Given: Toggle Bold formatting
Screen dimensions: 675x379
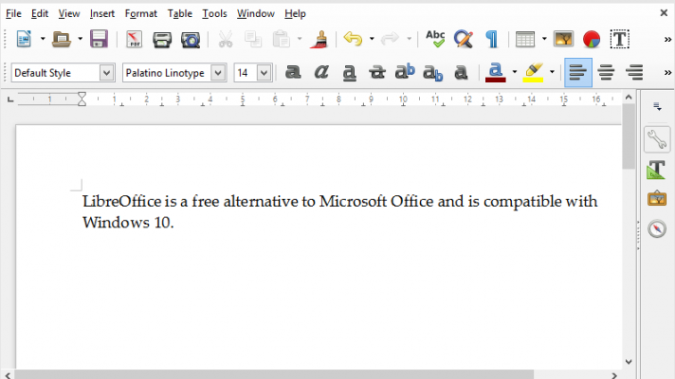Looking at the screenshot, I should coord(293,72).
